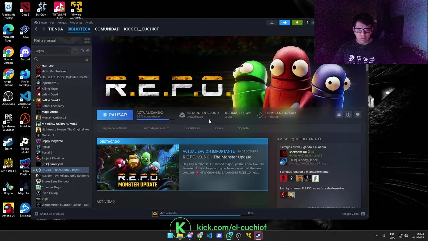Toggle sort order up arrow icon

[x=75, y=51]
